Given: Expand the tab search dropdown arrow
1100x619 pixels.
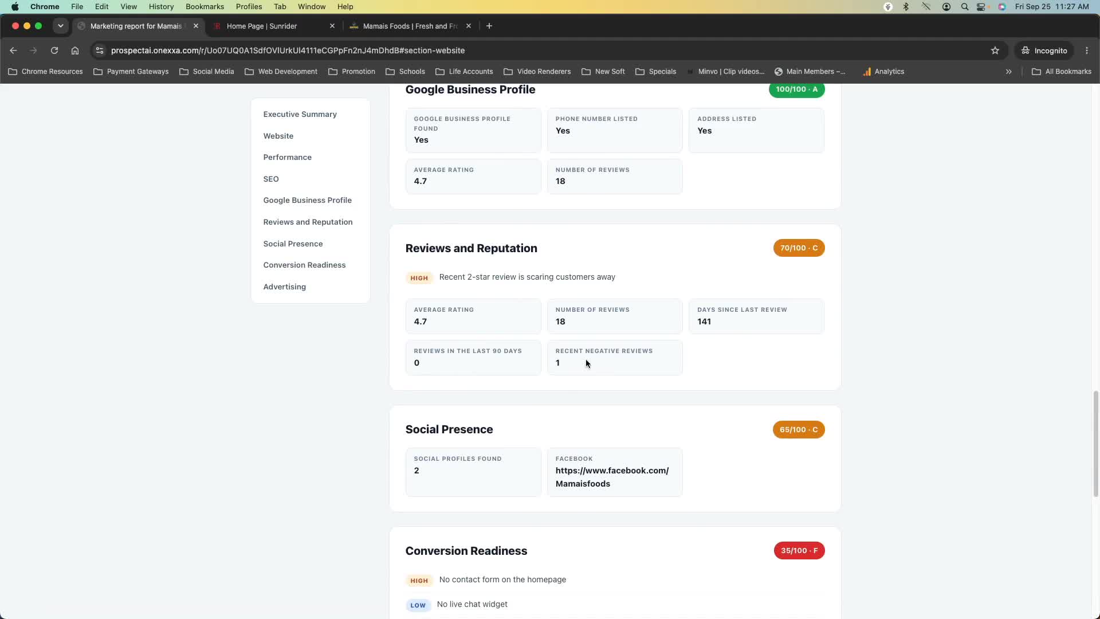Looking at the screenshot, I should (x=60, y=26).
